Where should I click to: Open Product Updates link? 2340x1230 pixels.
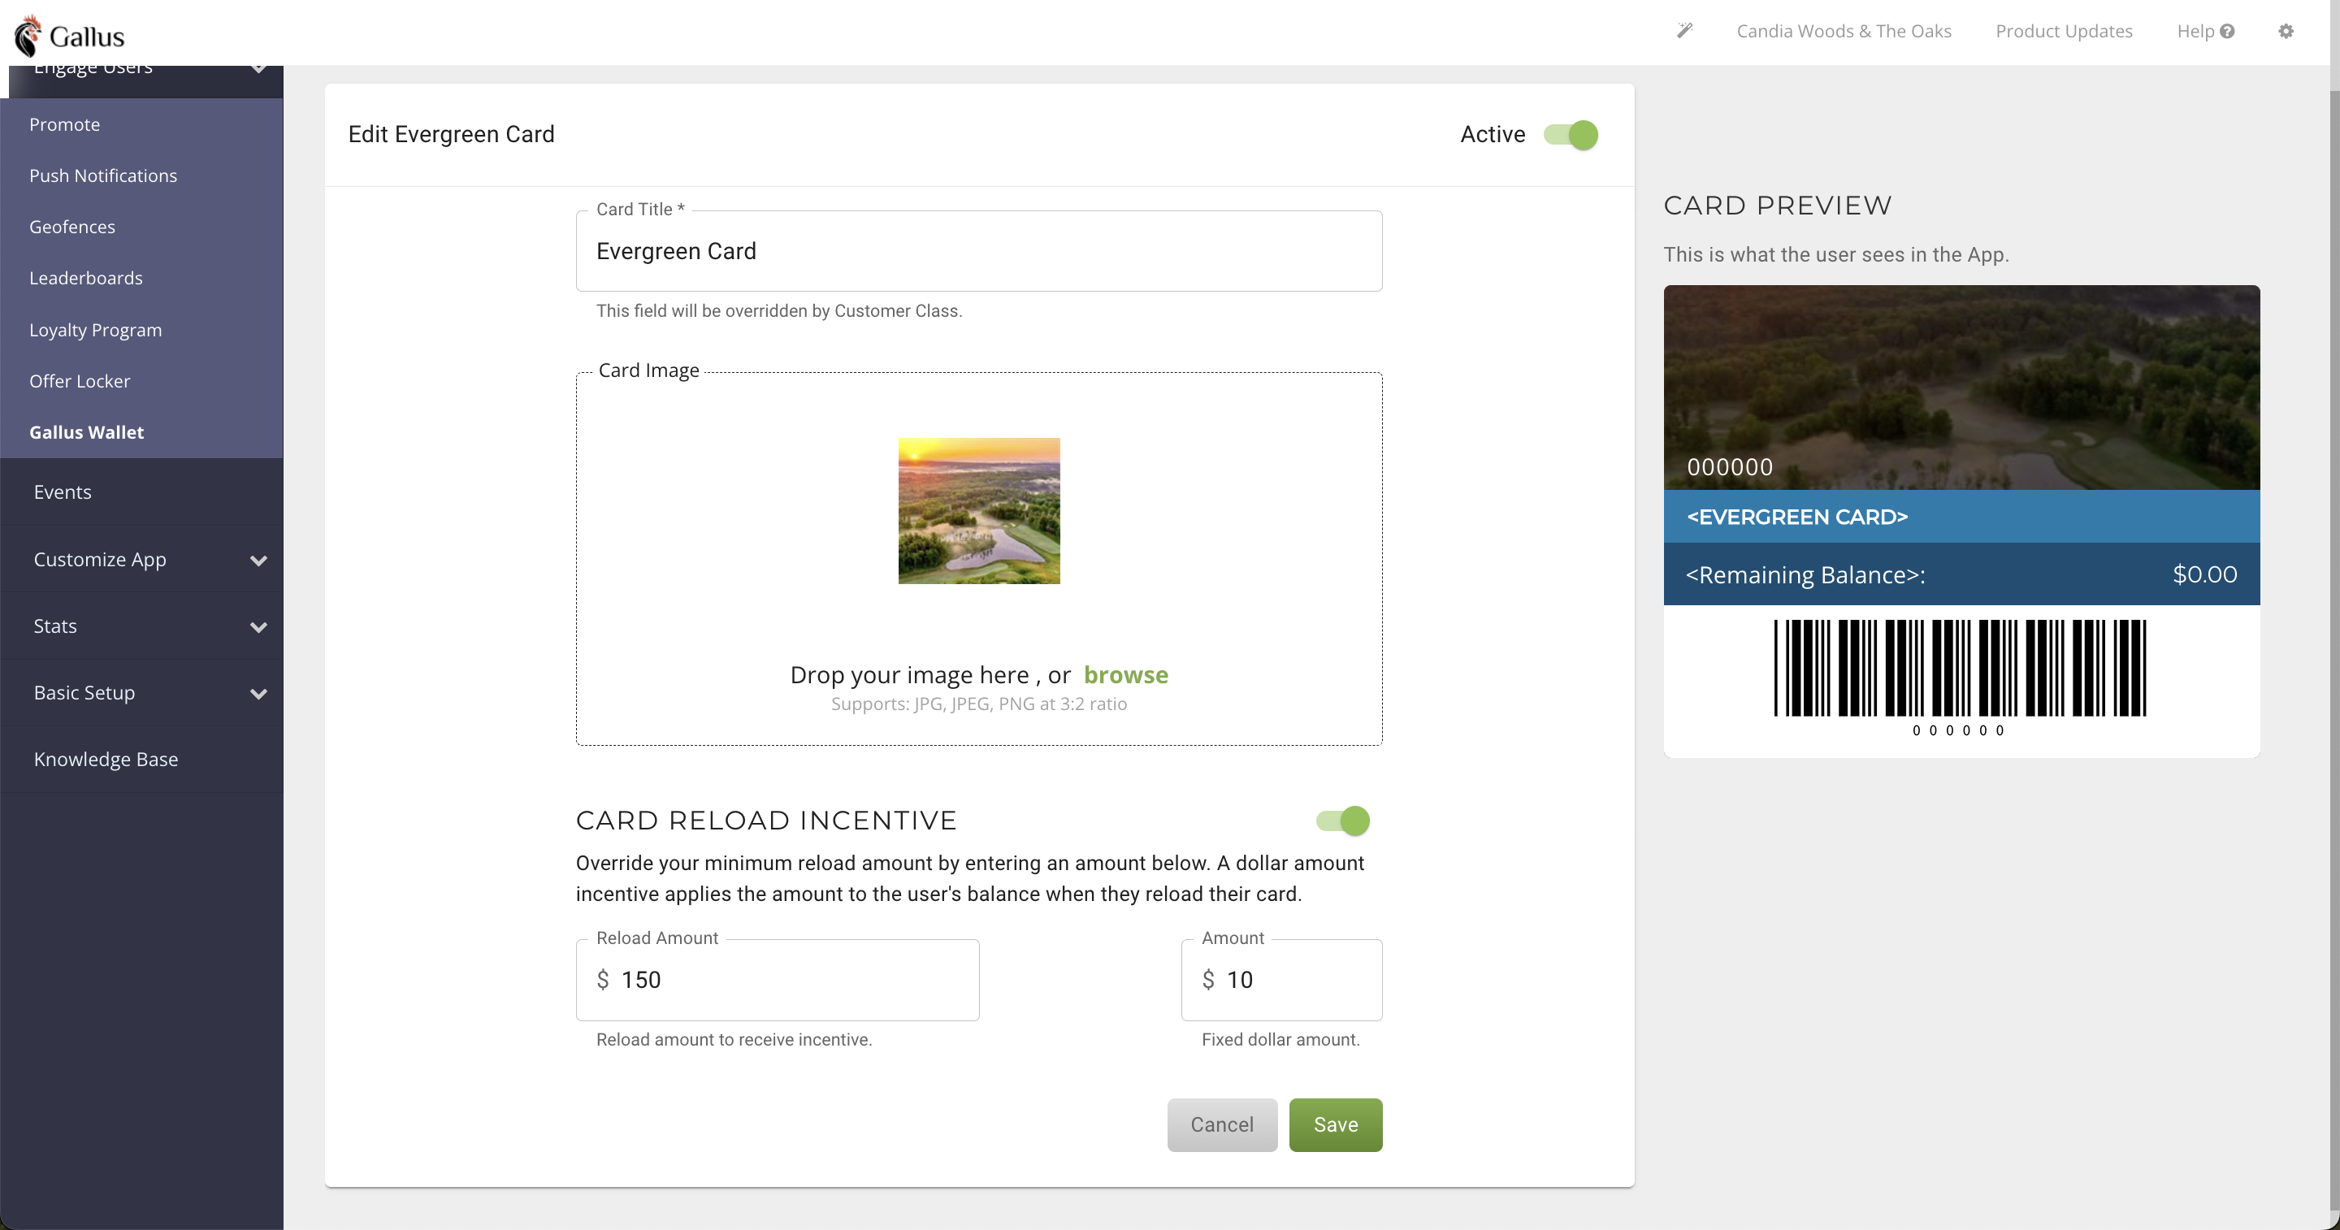[x=2064, y=31]
